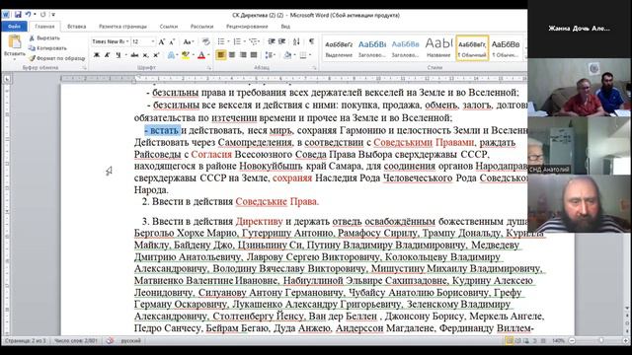Click the Страница: 2 из 3 status indicator
Viewport: 632px width, 355px height.
26,341
